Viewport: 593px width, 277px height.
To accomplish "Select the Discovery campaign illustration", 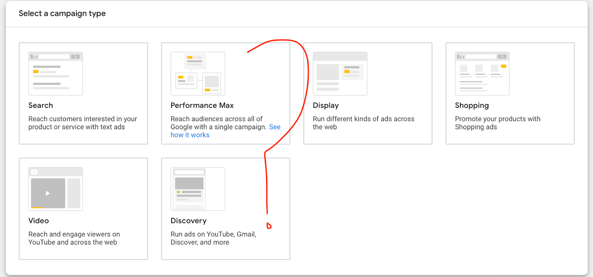I will (198, 189).
